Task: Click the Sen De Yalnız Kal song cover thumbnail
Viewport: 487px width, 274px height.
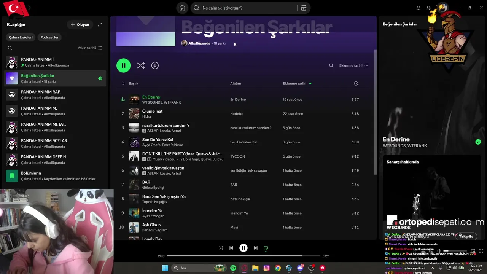Action: (x=134, y=142)
